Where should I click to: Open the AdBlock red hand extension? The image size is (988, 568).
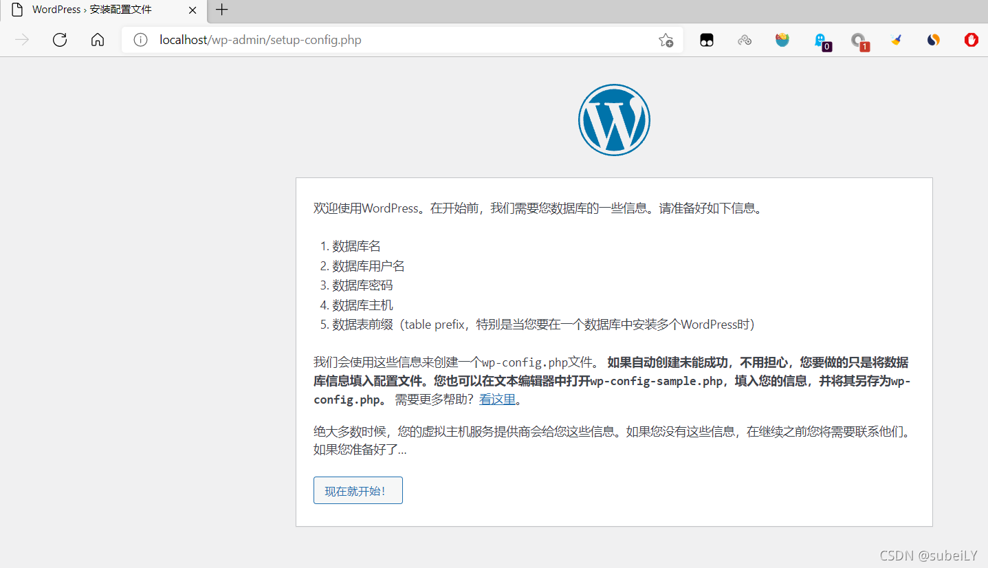tap(971, 40)
